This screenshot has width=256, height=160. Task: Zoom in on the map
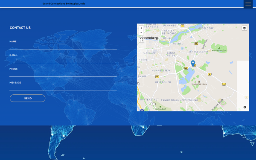click(x=141, y=28)
